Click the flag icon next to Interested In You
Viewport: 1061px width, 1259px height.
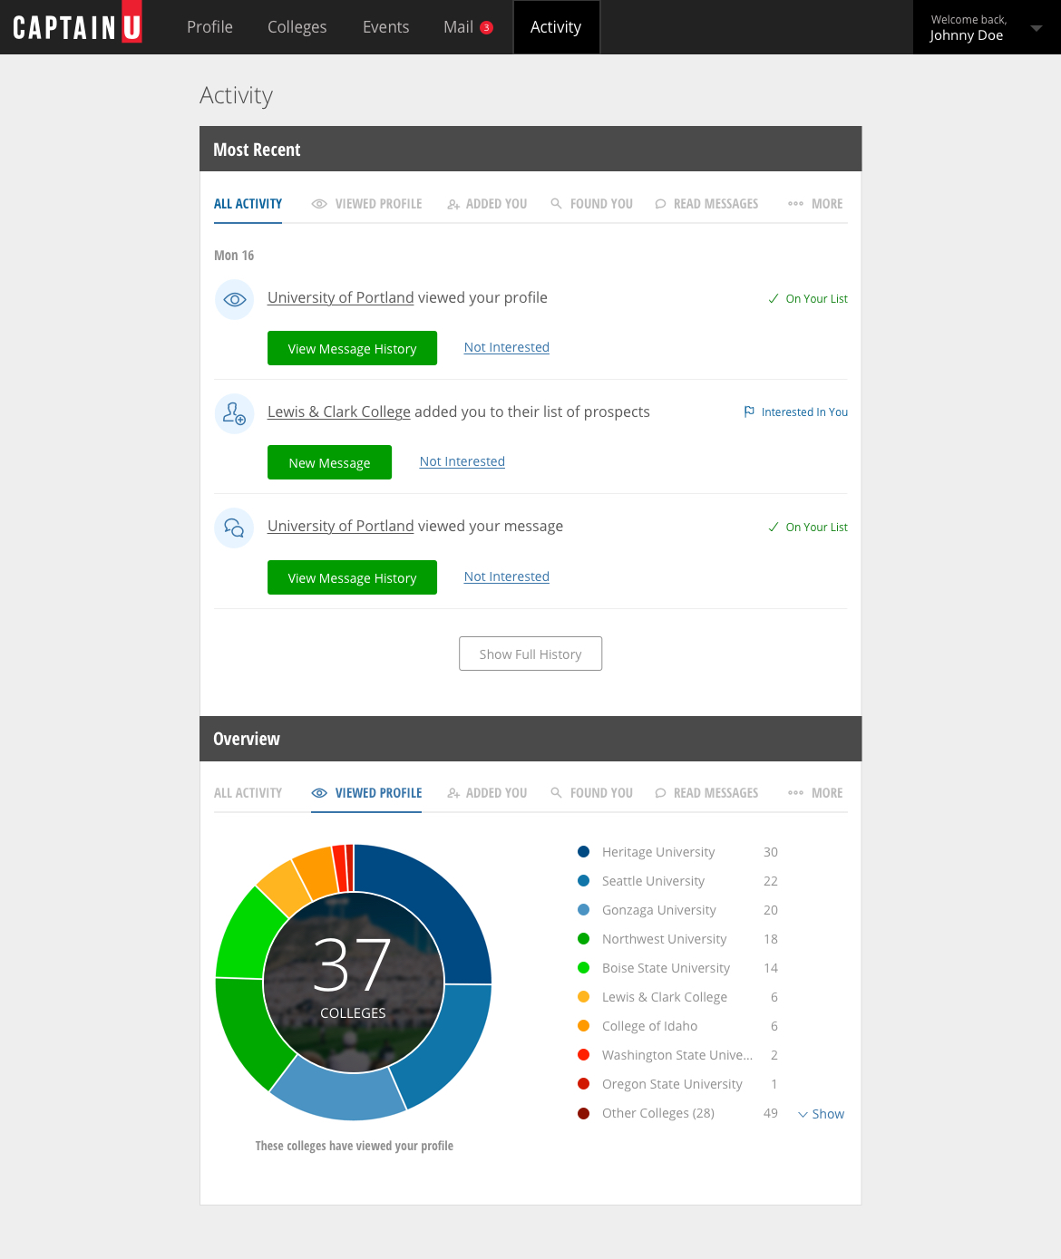[x=749, y=412]
